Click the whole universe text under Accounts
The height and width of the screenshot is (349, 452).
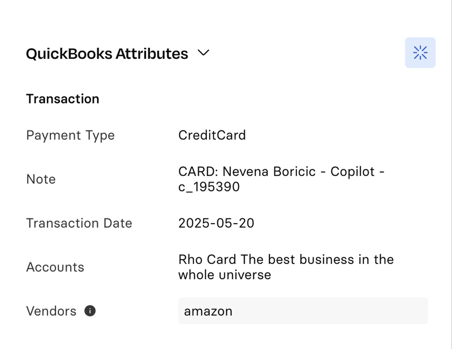(225, 275)
